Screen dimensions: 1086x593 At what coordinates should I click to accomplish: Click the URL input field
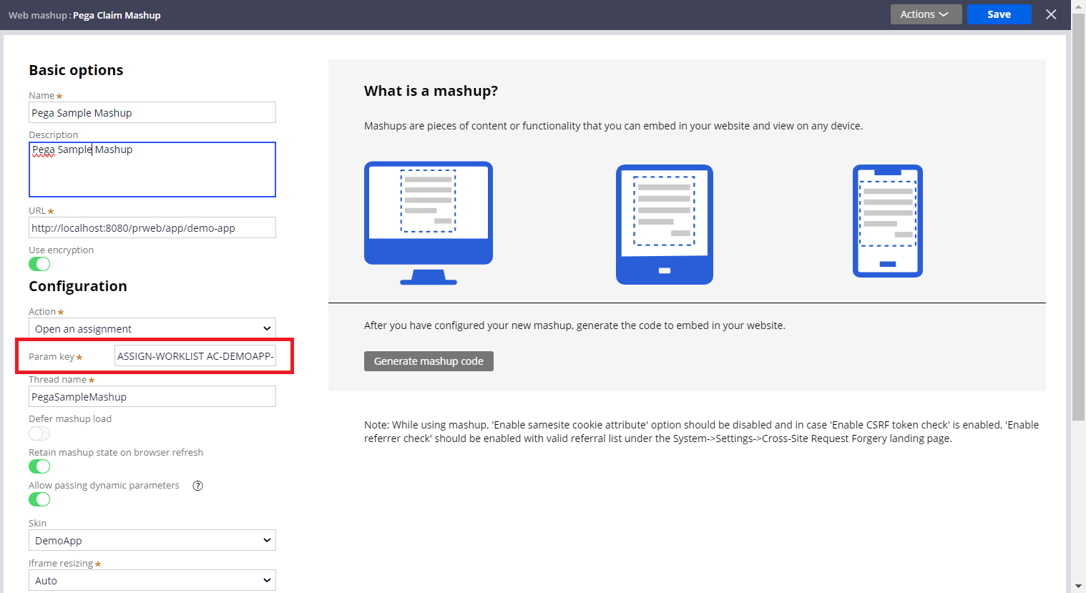click(152, 227)
